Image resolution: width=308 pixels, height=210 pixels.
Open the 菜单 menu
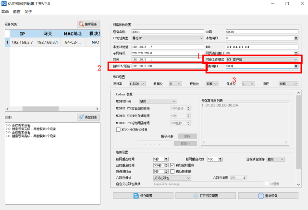coord(5,12)
